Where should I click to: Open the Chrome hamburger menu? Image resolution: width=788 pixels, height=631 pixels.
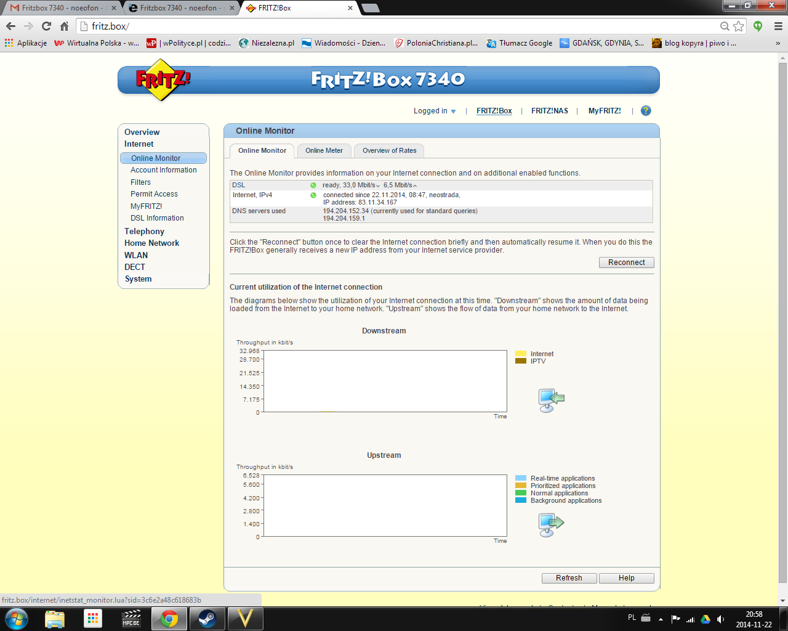(778, 26)
